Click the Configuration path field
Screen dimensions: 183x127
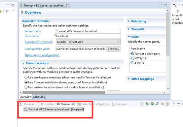[x=81, y=49]
